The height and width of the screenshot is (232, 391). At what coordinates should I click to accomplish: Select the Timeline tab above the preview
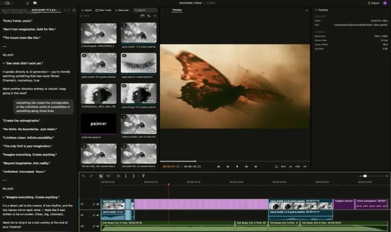177,10
